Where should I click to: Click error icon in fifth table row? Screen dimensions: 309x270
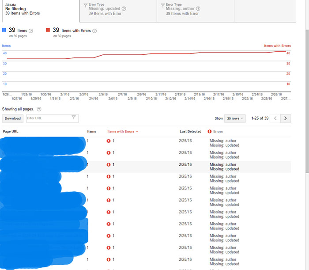pos(109,188)
